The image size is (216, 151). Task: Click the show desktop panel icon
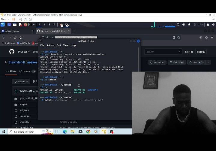9,25
